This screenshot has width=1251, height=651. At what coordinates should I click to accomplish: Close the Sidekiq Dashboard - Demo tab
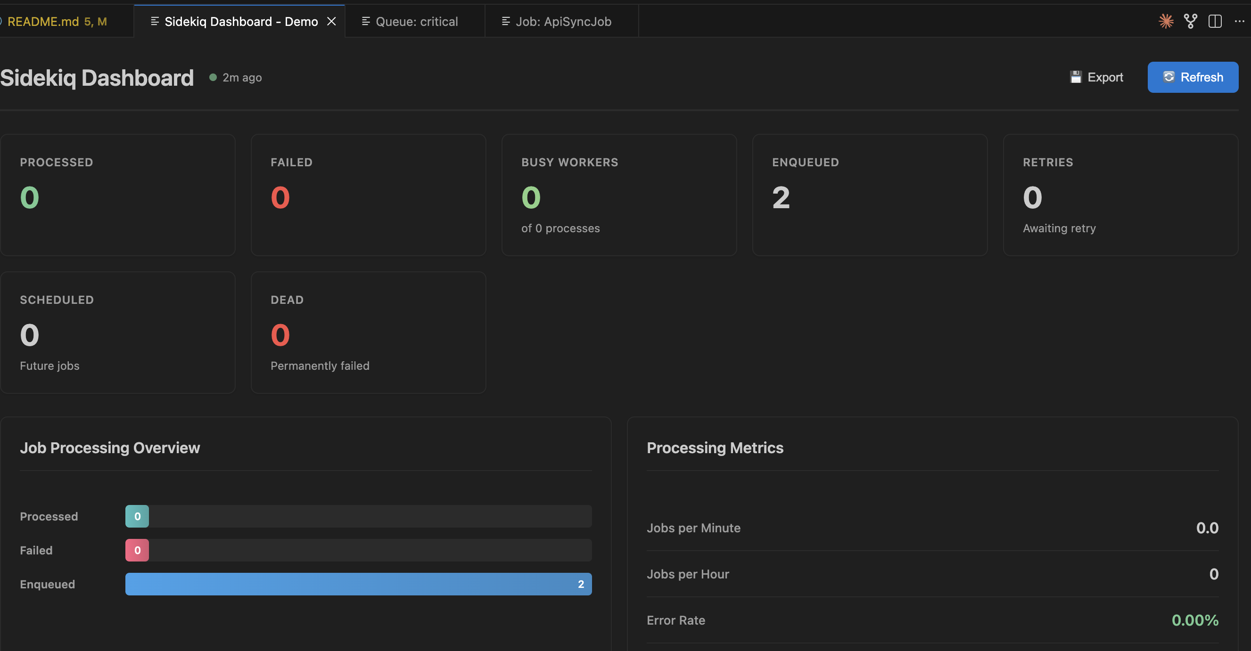point(332,21)
